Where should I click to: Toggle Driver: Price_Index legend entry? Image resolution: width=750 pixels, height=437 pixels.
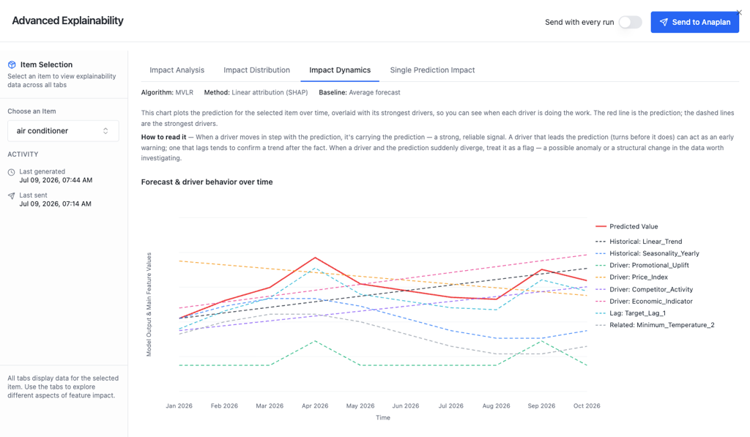point(631,277)
